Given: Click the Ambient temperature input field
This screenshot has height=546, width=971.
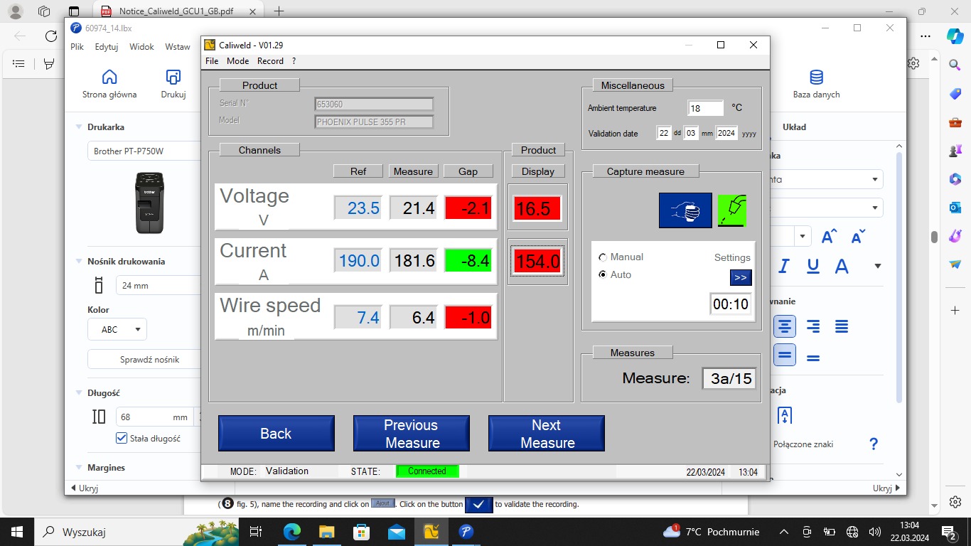Looking at the screenshot, I should pyautogui.click(x=705, y=108).
